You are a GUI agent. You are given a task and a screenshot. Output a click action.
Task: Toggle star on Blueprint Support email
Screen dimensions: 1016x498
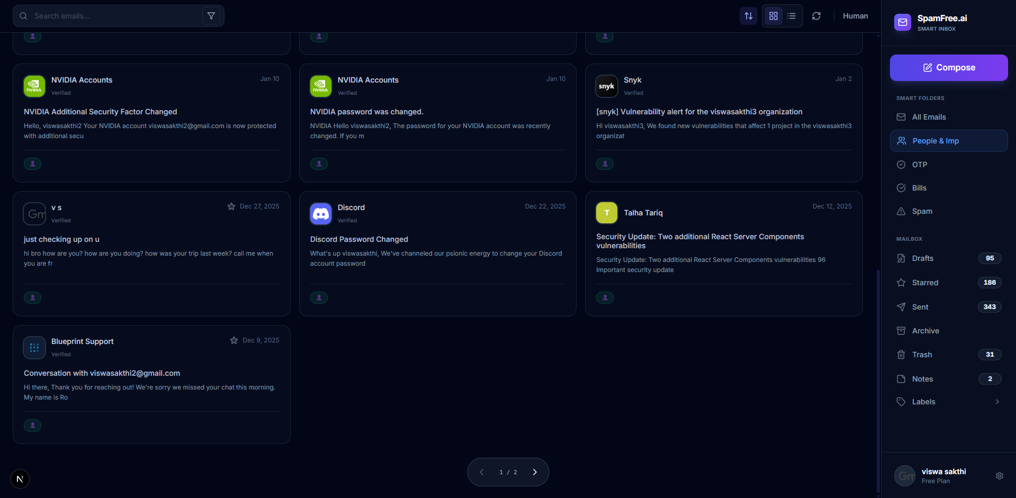click(234, 340)
